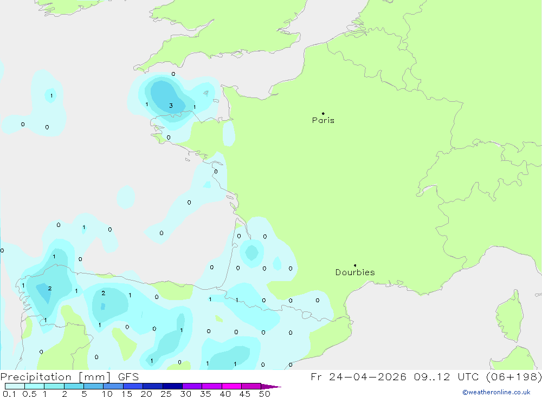Click the legend label '0.5'
The width and height of the screenshot is (542, 397).
29,394
